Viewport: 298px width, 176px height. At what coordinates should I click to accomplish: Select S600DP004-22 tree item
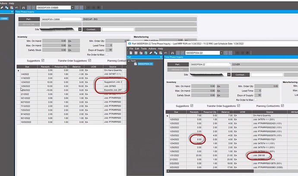pos(145,64)
